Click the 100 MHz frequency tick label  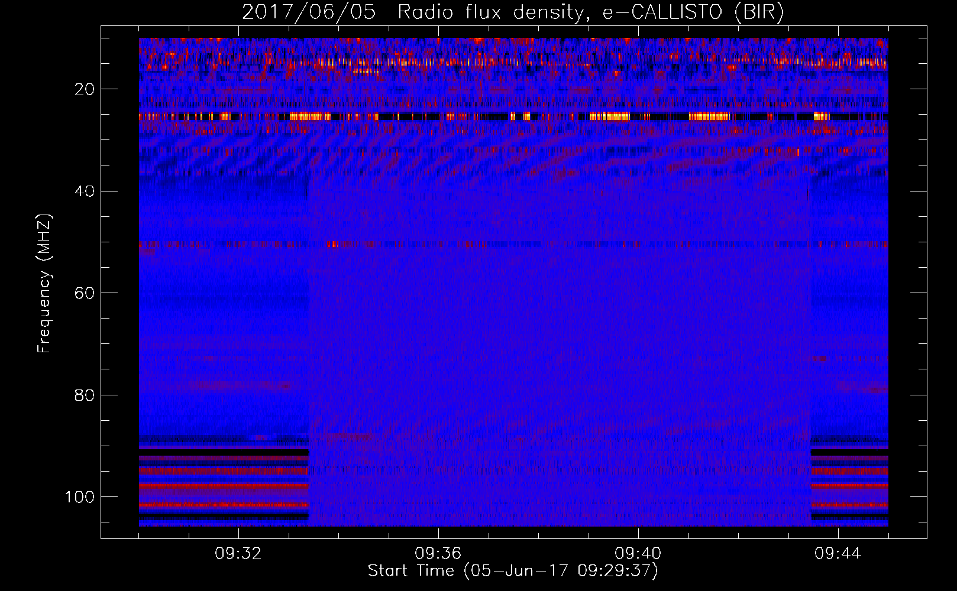pos(80,497)
